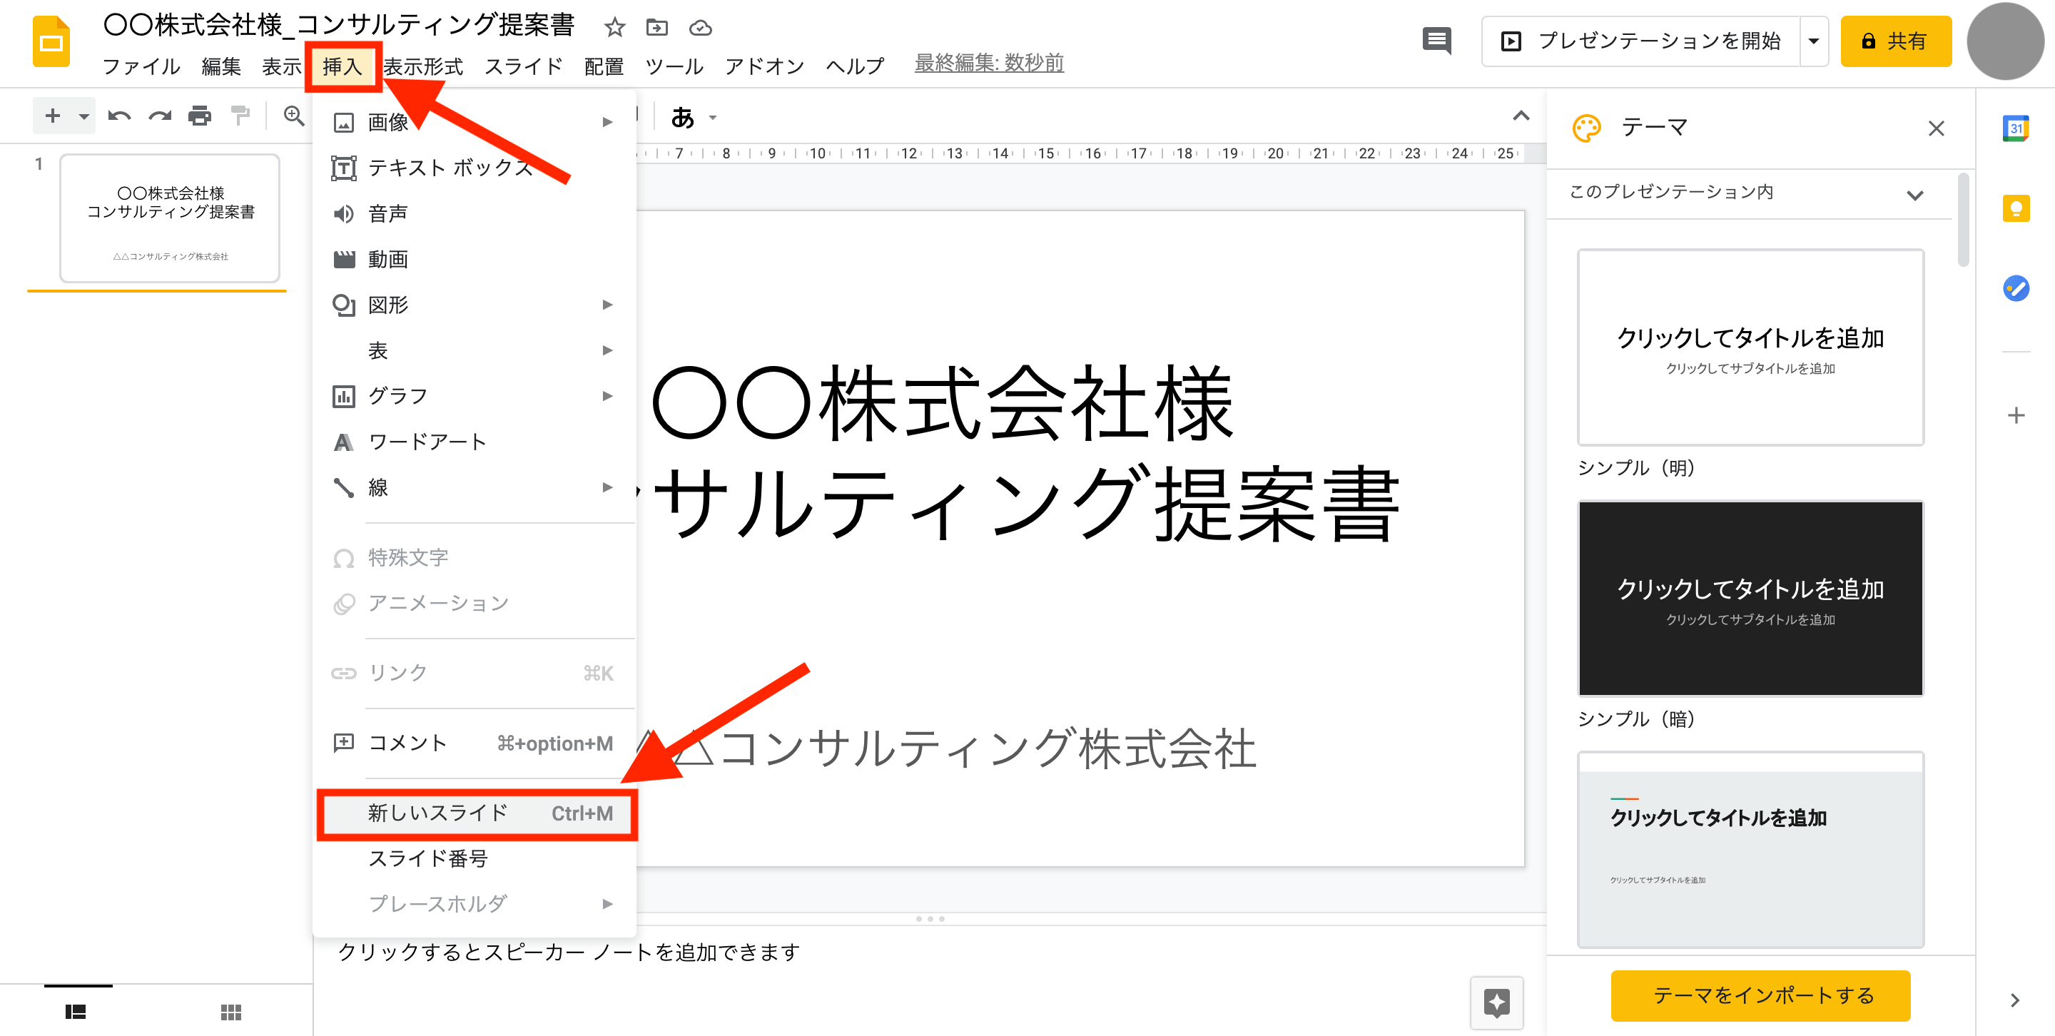Click the account avatar
The width and height of the screenshot is (2055, 1036).
point(2005,41)
